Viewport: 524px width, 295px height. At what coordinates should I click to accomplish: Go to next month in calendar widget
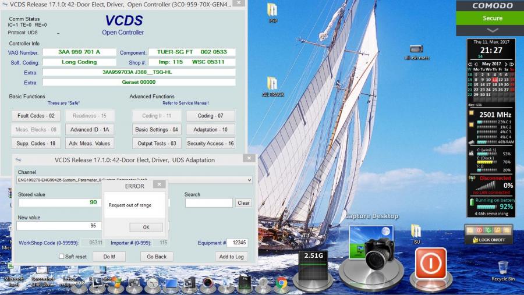coord(506,64)
